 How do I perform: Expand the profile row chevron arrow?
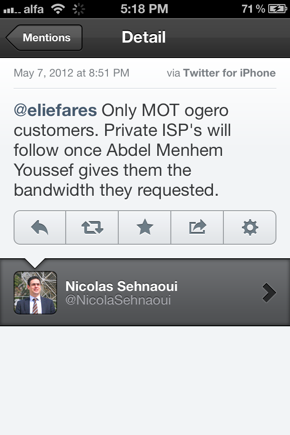(269, 293)
